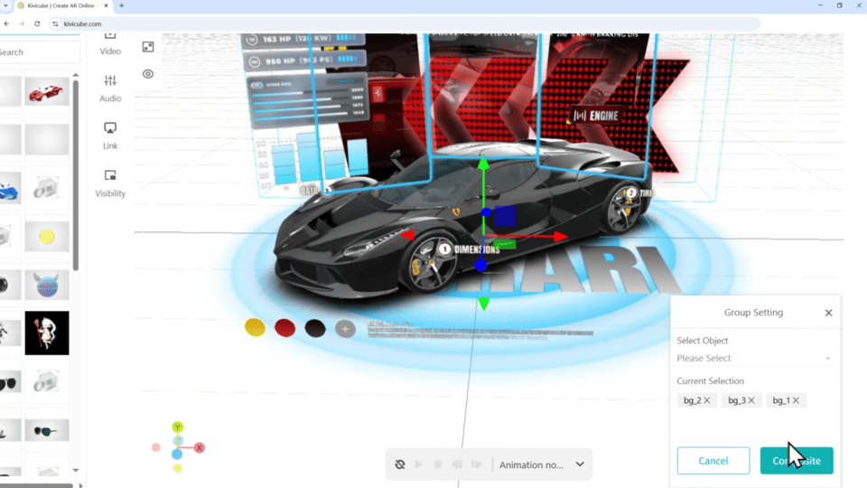Click the Dimensions hotspot marker 1
The height and width of the screenshot is (488, 867).
click(444, 249)
